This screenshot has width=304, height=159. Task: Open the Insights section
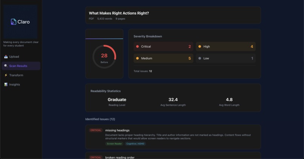click(x=21, y=85)
